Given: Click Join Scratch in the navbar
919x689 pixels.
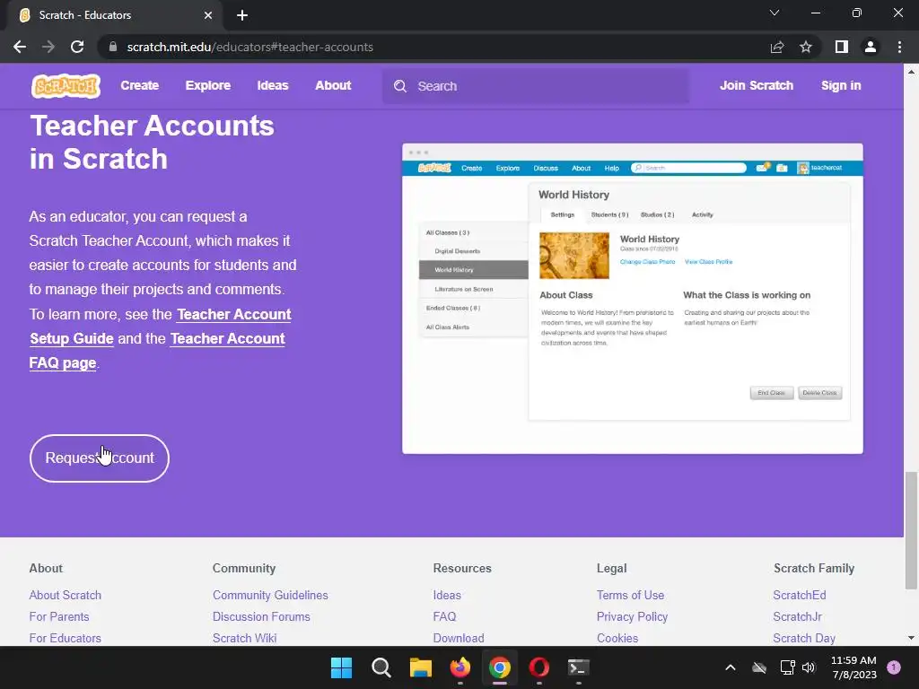Looking at the screenshot, I should 756,85.
